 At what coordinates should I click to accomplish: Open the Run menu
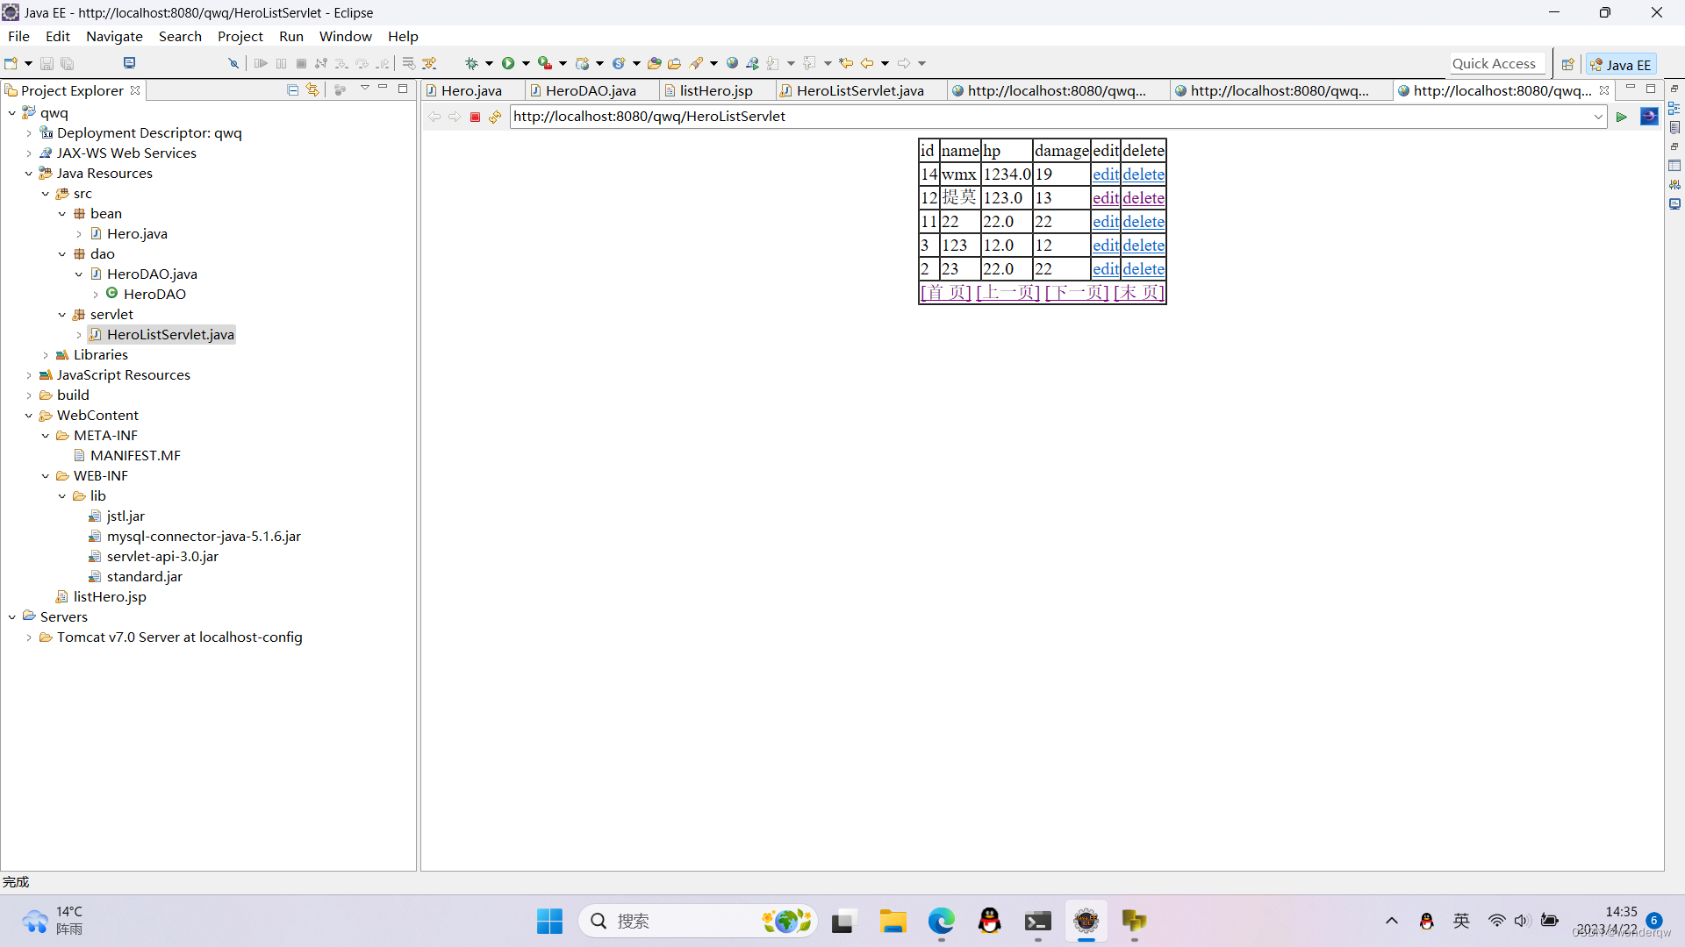[290, 36]
